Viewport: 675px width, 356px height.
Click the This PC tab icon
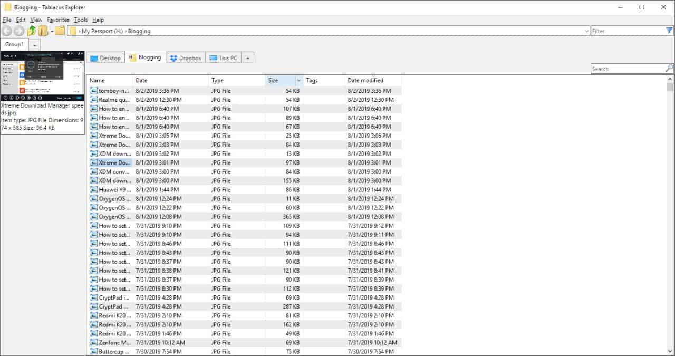(x=212, y=57)
